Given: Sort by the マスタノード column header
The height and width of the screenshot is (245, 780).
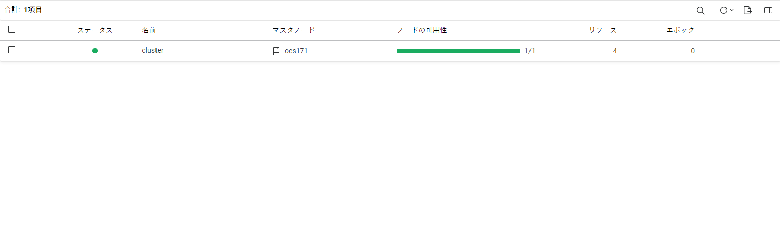Looking at the screenshot, I should pos(294,30).
